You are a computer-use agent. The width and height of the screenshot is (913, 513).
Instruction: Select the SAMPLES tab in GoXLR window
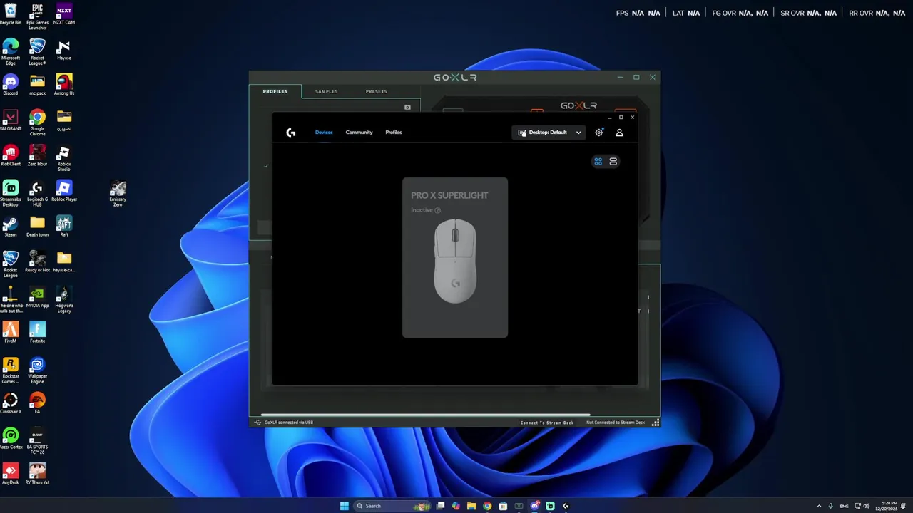pos(327,91)
